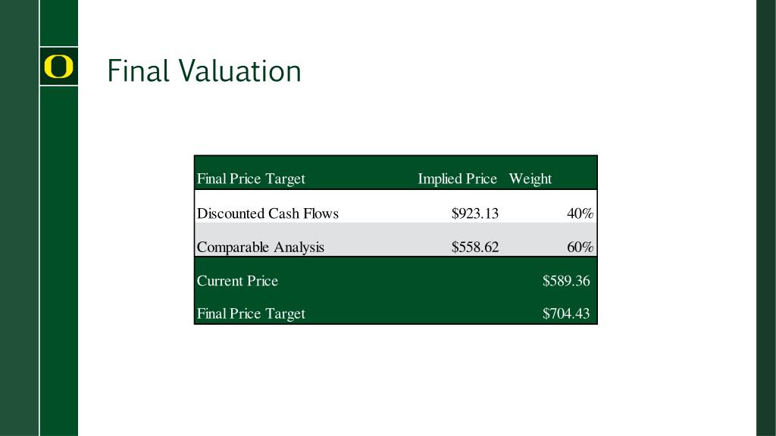This screenshot has height=436, width=776.
Task: Click the dark green band below the logo
Action: (58, 257)
